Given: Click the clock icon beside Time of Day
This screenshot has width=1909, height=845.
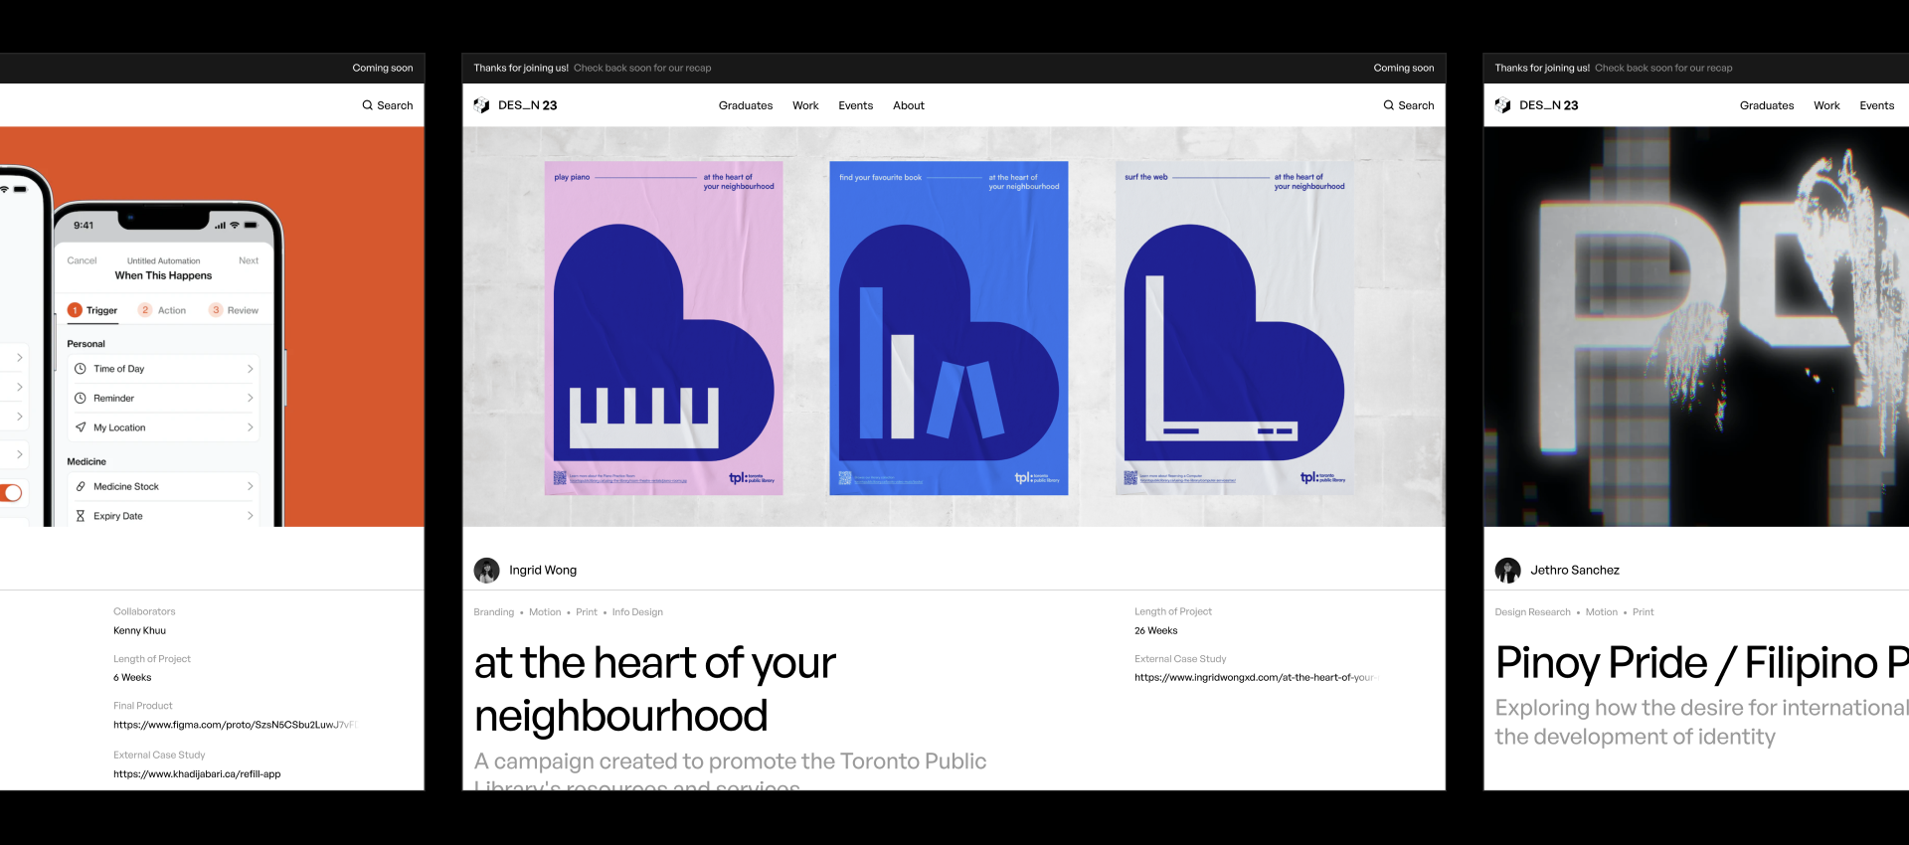Looking at the screenshot, I should tap(81, 369).
